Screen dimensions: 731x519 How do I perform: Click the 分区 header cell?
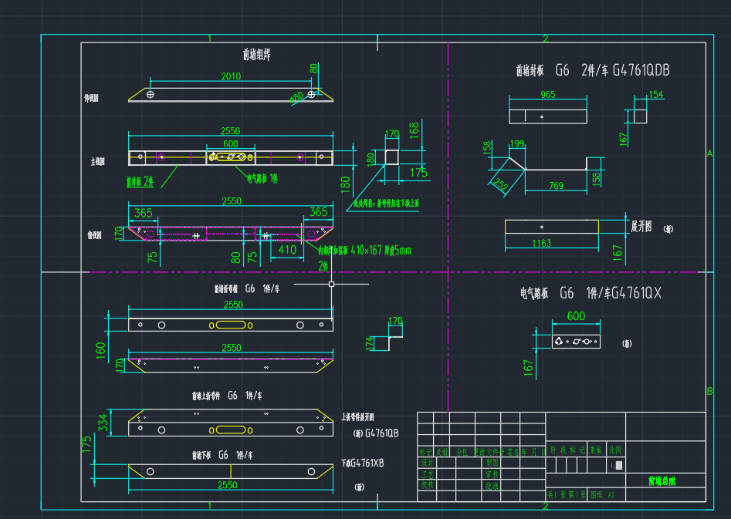462,452
